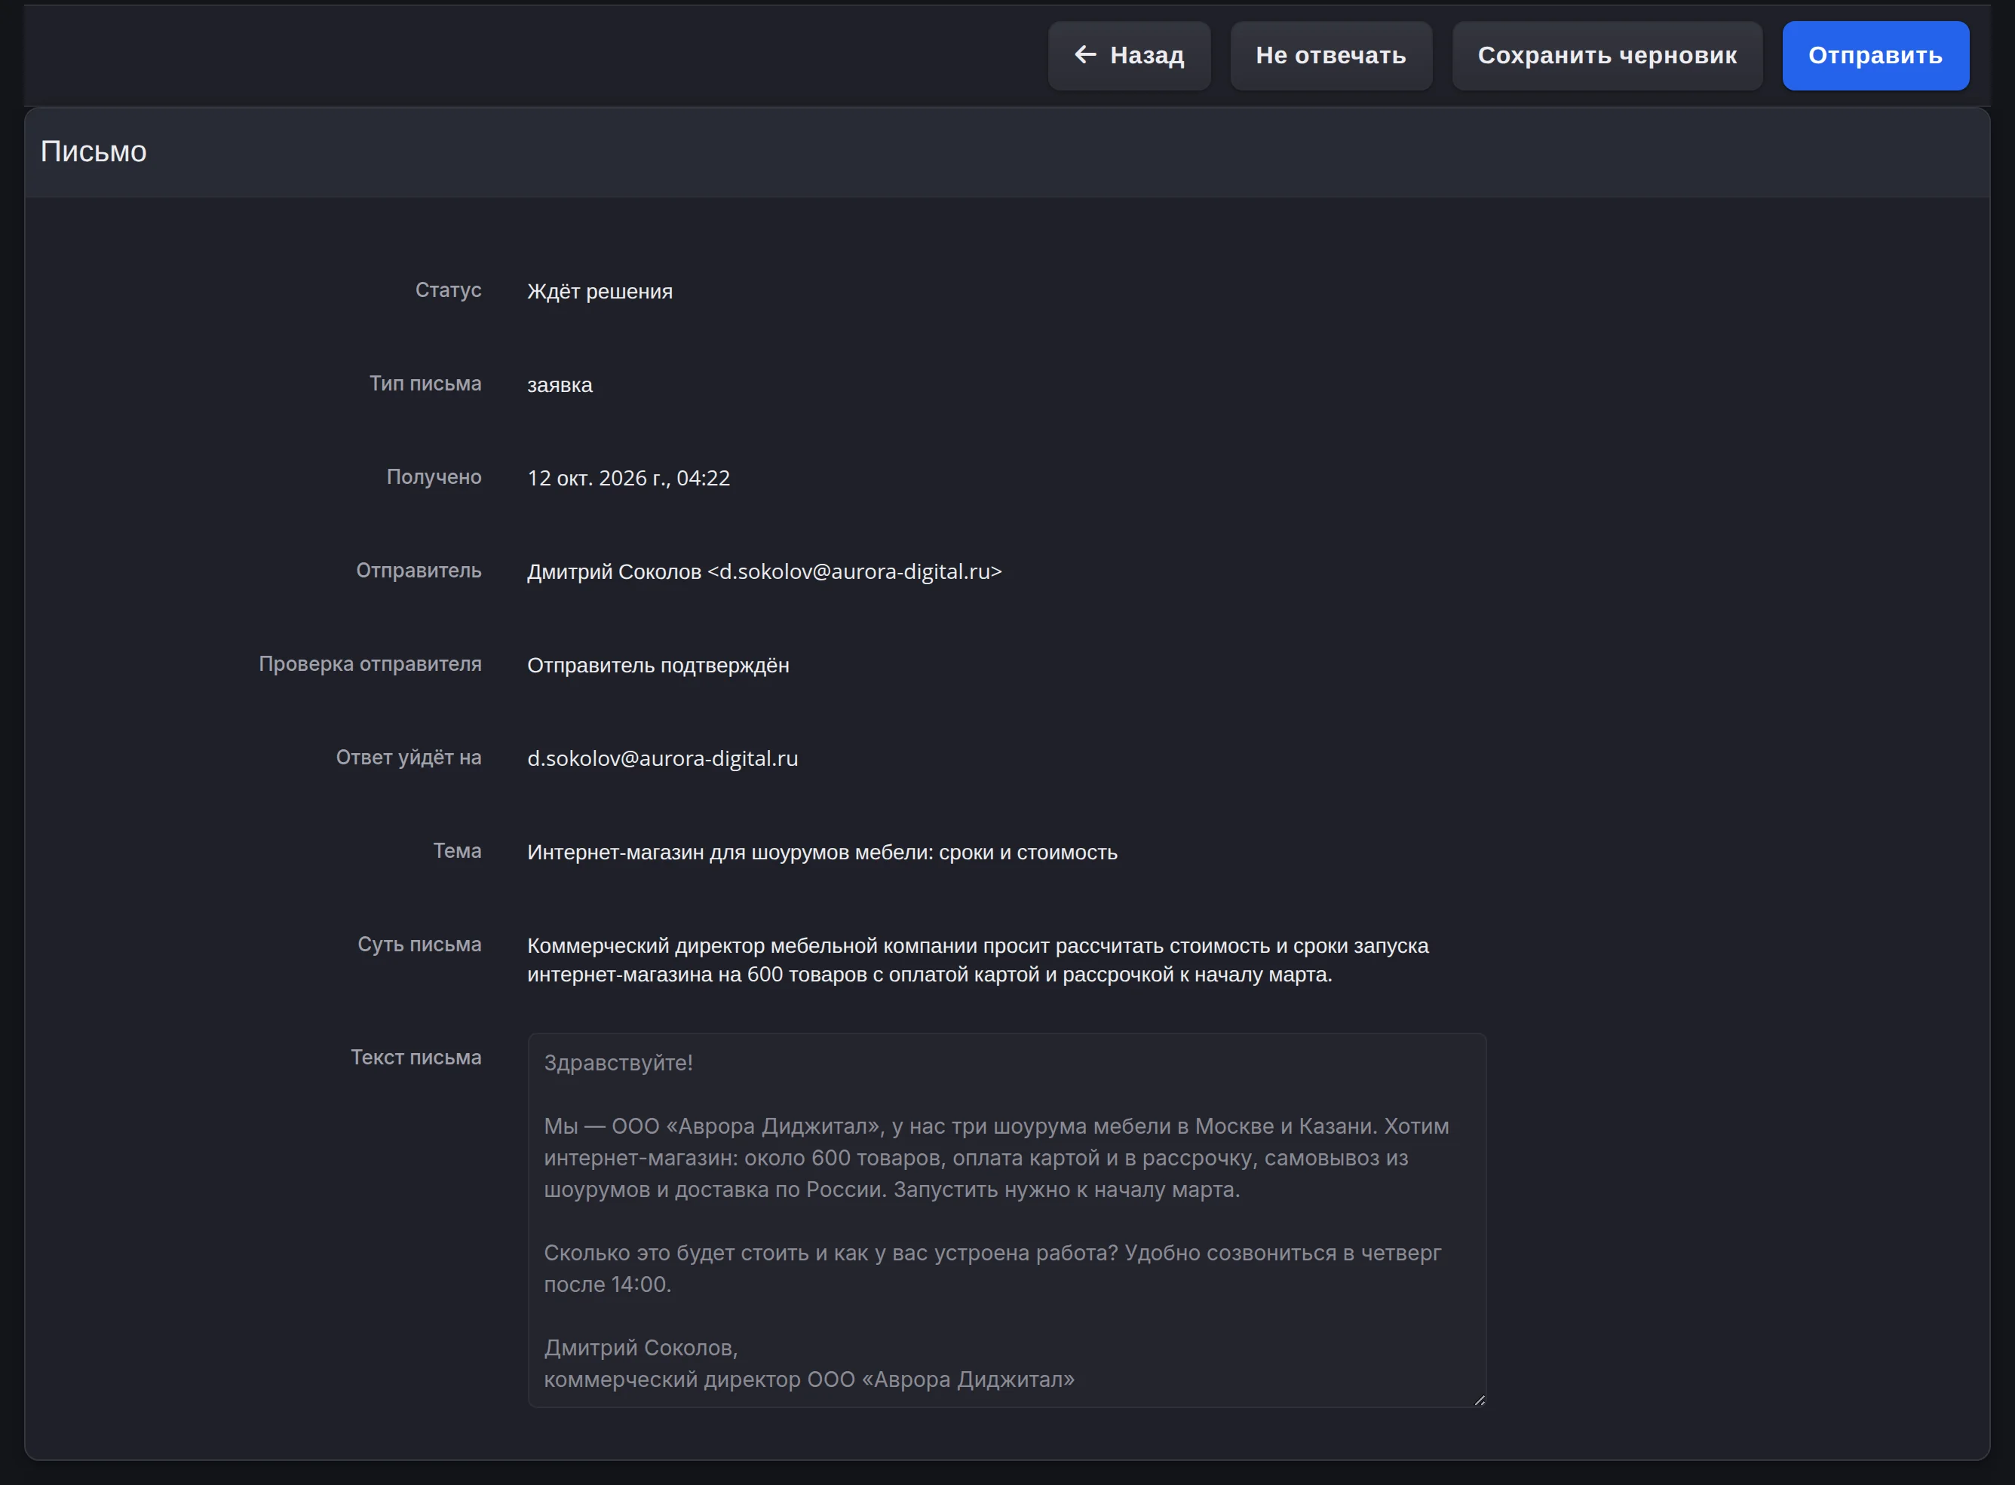This screenshot has width=2015, height=1485.
Task: Click summary text starting Коммерческий директор
Action: [977, 960]
